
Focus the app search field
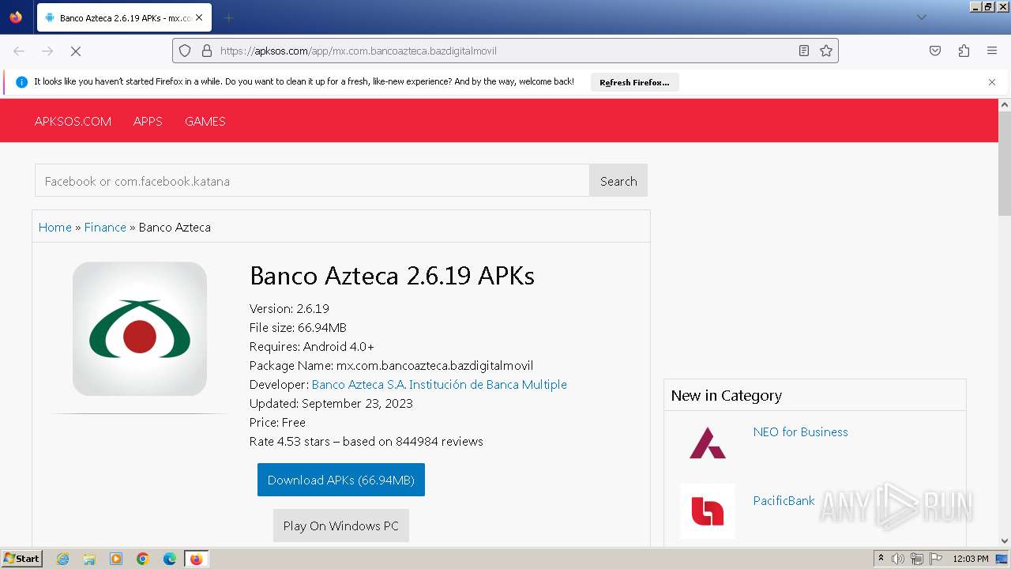pos(312,181)
